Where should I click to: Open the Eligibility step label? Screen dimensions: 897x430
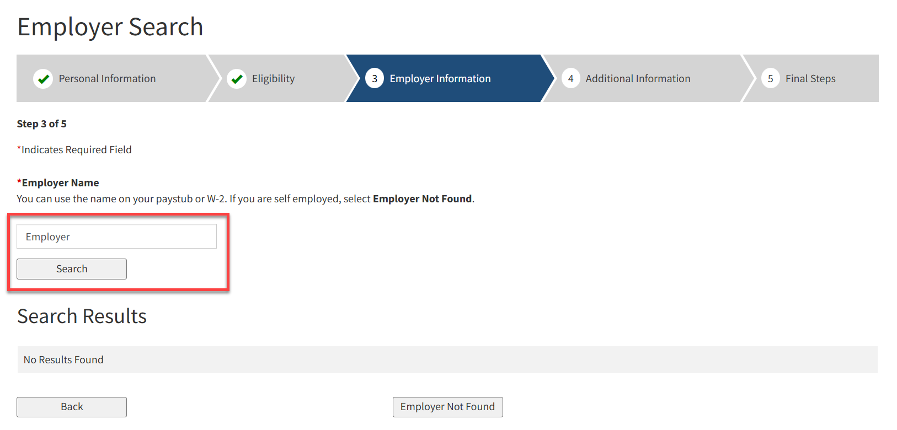[x=273, y=79]
